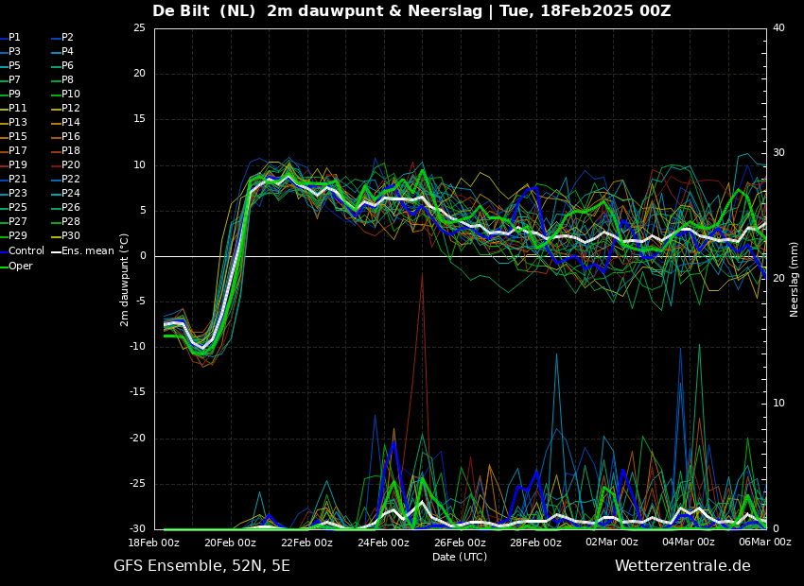The image size is (804, 586).
Task: Click the 02Mar 00z axis label
Action: 612,543
